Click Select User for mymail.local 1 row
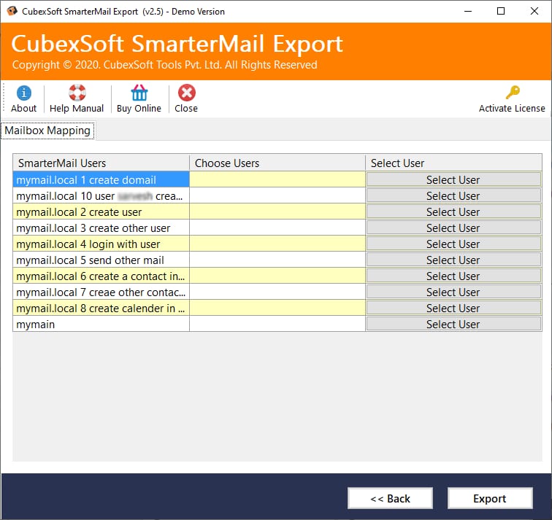 (x=453, y=179)
